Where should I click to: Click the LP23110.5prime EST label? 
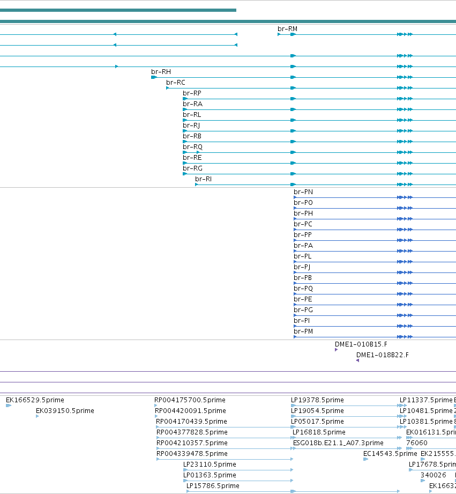click(x=210, y=464)
